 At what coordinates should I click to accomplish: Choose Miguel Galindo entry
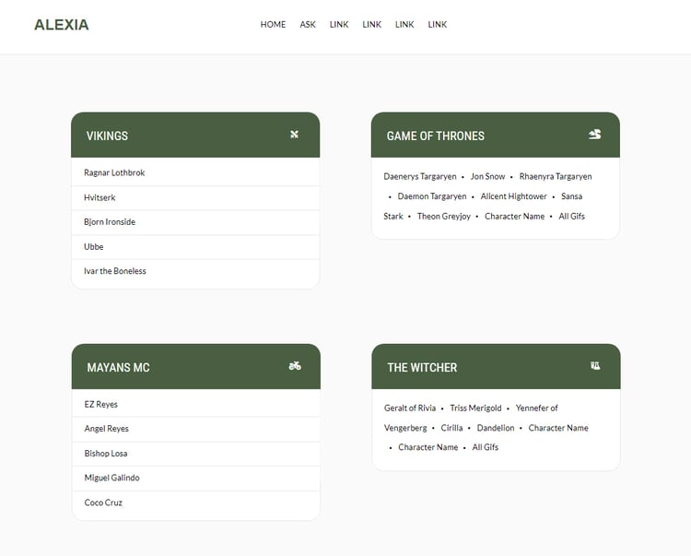coord(195,478)
